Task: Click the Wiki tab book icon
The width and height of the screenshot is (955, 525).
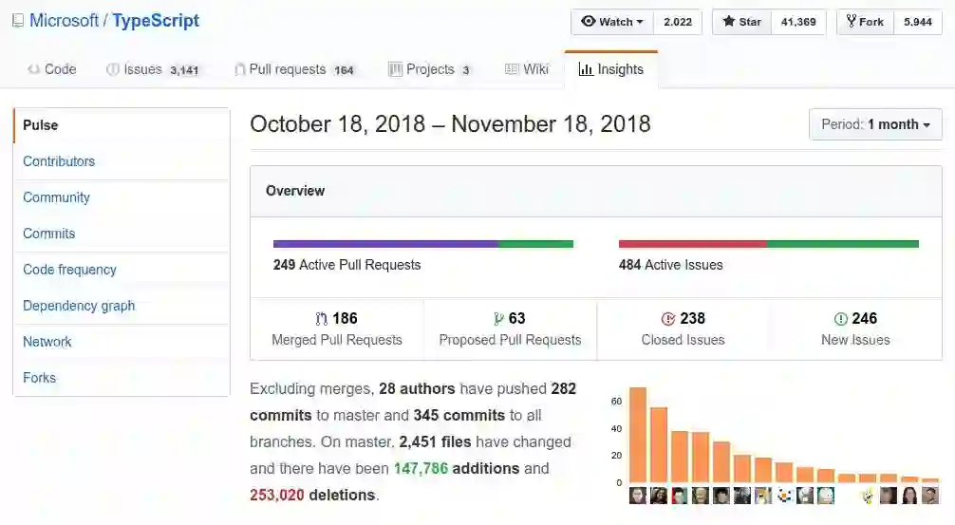Action: [x=512, y=69]
